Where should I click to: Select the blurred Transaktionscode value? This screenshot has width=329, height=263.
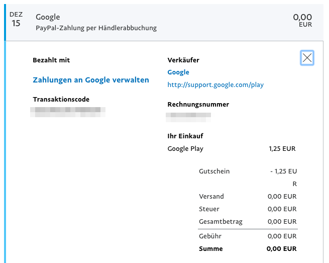tap(68, 111)
